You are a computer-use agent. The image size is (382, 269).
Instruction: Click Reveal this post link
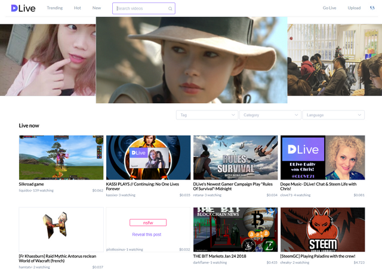[147, 234]
